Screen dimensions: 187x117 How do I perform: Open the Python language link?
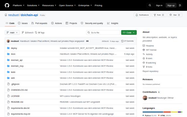point(150,116)
